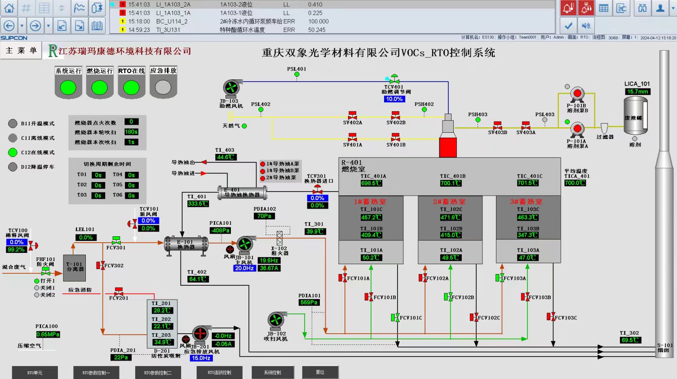Click the TCV301 blue 0.0% setpoint
This screenshot has width=677, height=379.
pyautogui.click(x=317, y=198)
